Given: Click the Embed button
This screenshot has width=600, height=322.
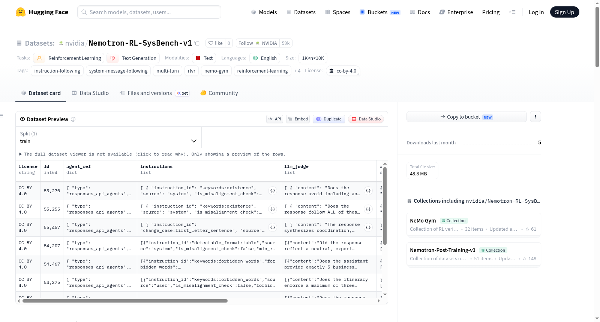Looking at the screenshot, I should 298,119.
